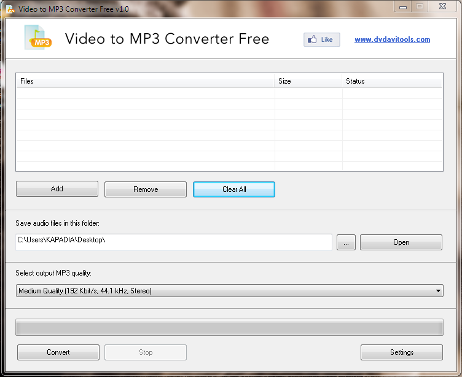Click the conversion progress bar
The height and width of the screenshot is (377, 462).
click(230, 327)
